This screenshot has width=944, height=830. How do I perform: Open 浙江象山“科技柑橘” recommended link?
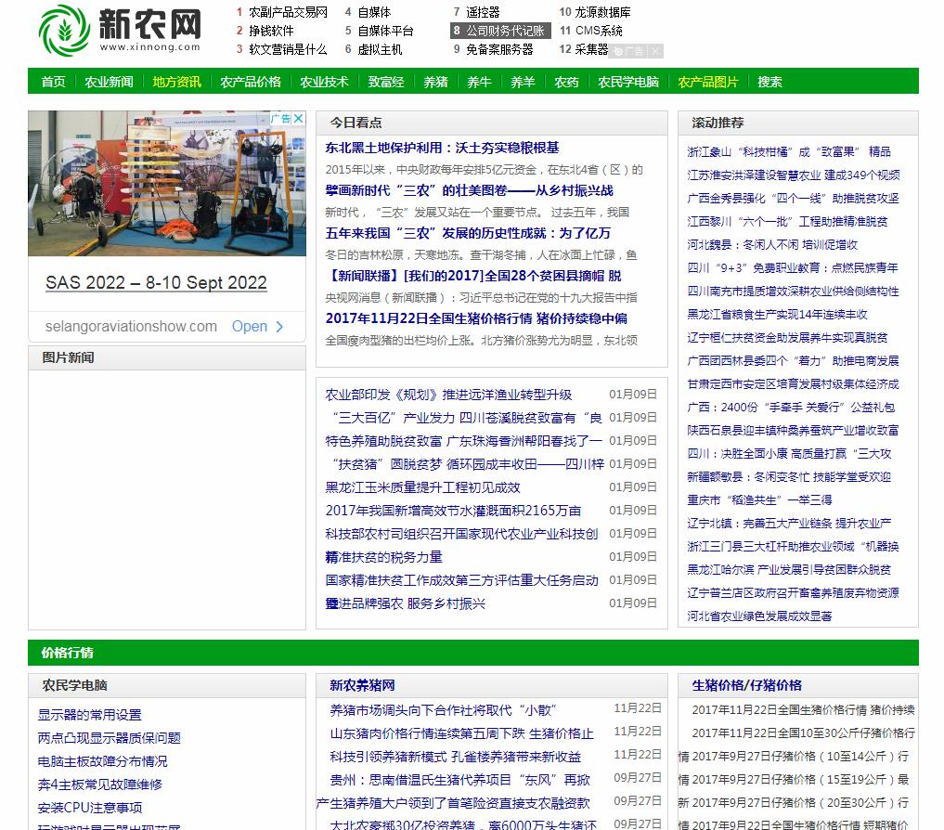coord(789,151)
